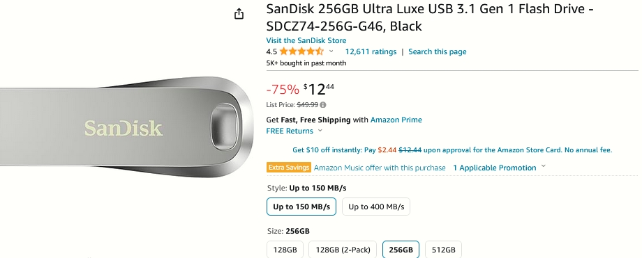Screen dimensions: 642x258
Task: Open the Amazon Store Card $10 off offer
Action: tap(452, 150)
